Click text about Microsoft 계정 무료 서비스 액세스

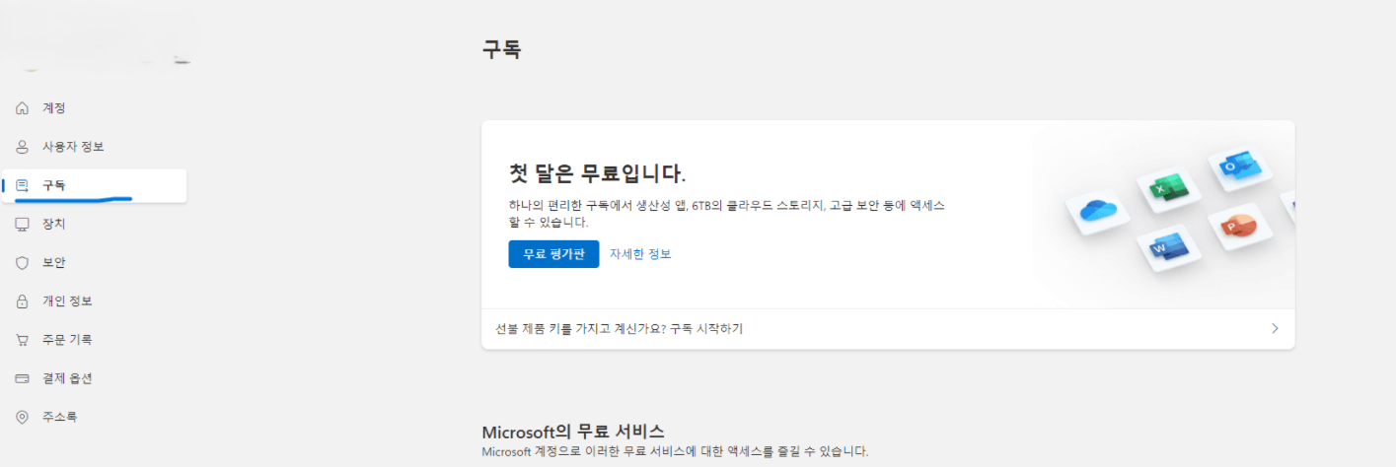[675, 452]
